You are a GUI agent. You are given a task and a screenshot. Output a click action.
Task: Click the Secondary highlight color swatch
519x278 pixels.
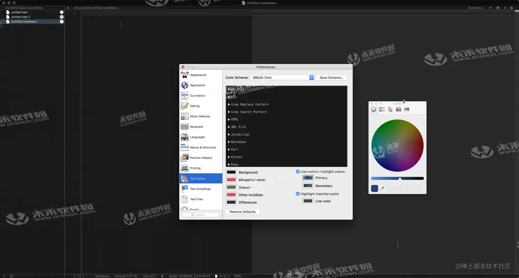pyautogui.click(x=308, y=186)
